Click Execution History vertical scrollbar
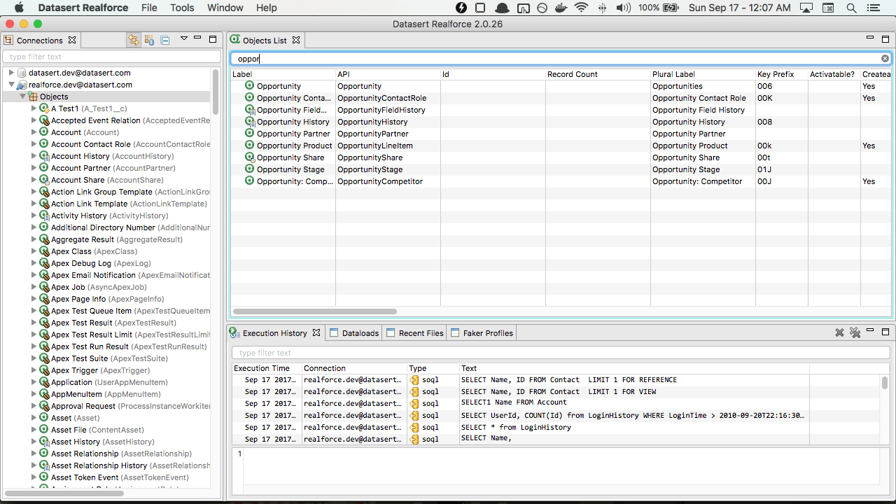This screenshot has height=504, width=896. pyautogui.click(x=885, y=383)
